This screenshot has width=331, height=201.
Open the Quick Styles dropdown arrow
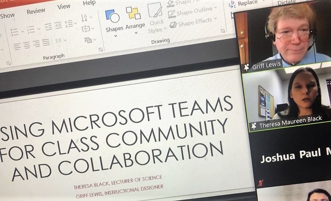[x=165, y=28]
